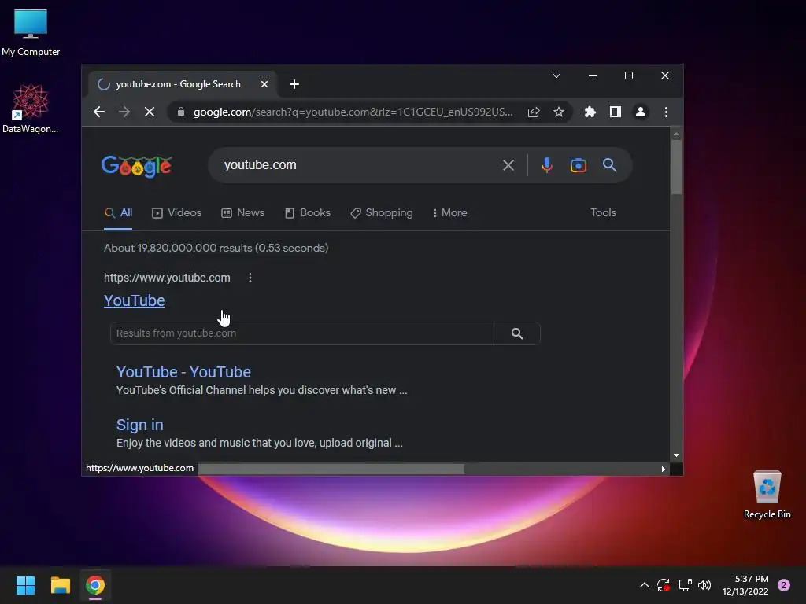The width and height of the screenshot is (806, 604).
Task: Select the My Computer desktop icon
Action: click(31, 33)
